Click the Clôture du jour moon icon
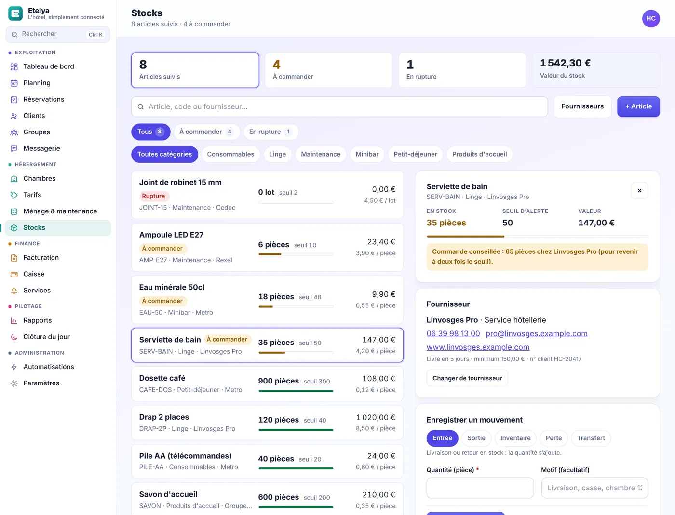Viewport: 675px width, 515px height. [14, 337]
